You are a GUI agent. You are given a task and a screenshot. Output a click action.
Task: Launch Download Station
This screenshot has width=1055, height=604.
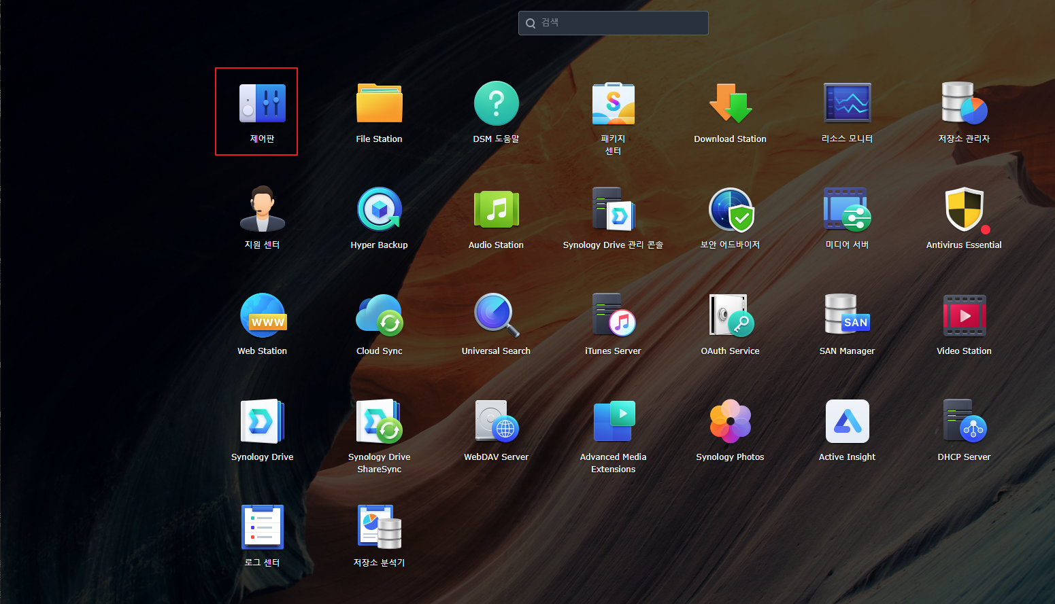[731, 103]
